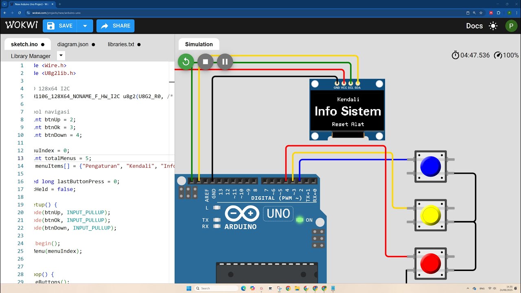Click the simulation timer stopwatch icon
Screen dimensions: 521x293
coord(455,55)
